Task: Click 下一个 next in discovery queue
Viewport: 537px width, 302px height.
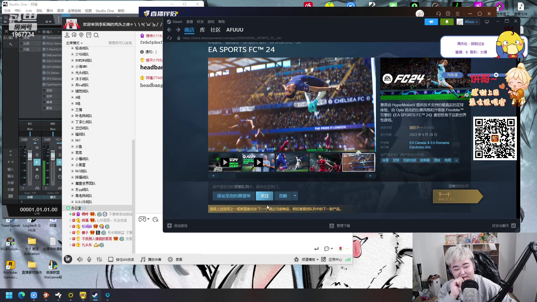Action: point(458,196)
